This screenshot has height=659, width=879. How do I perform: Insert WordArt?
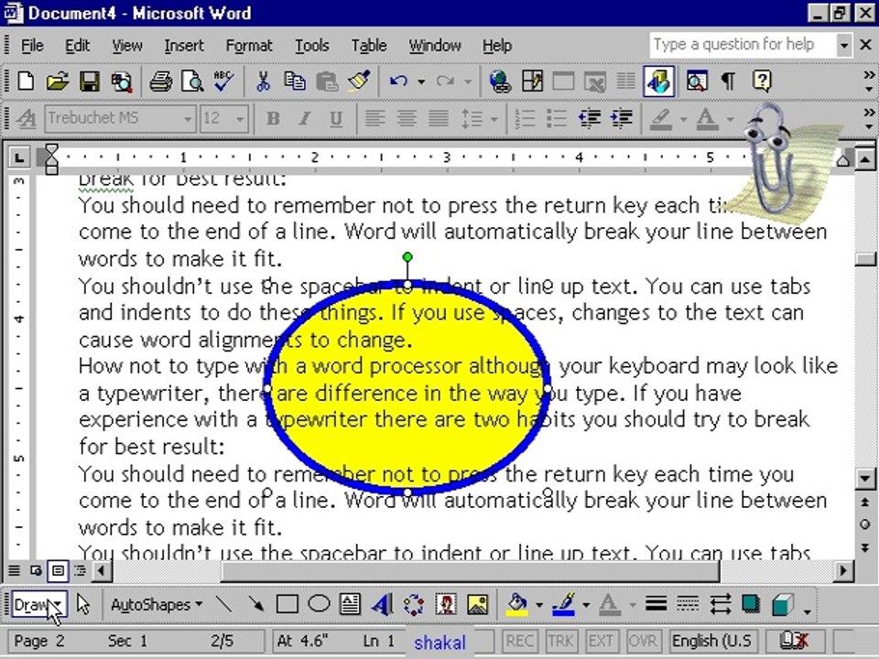pyautogui.click(x=383, y=604)
